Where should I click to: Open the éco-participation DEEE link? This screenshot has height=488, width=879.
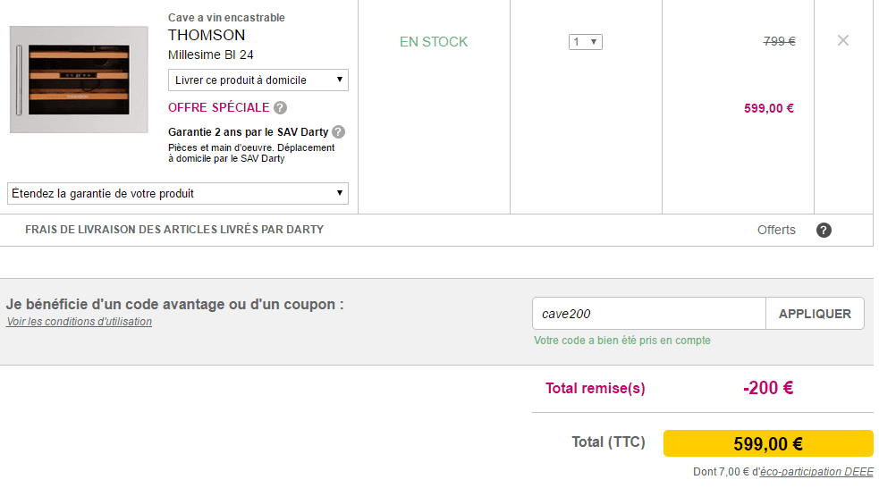[x=816, y=472]
